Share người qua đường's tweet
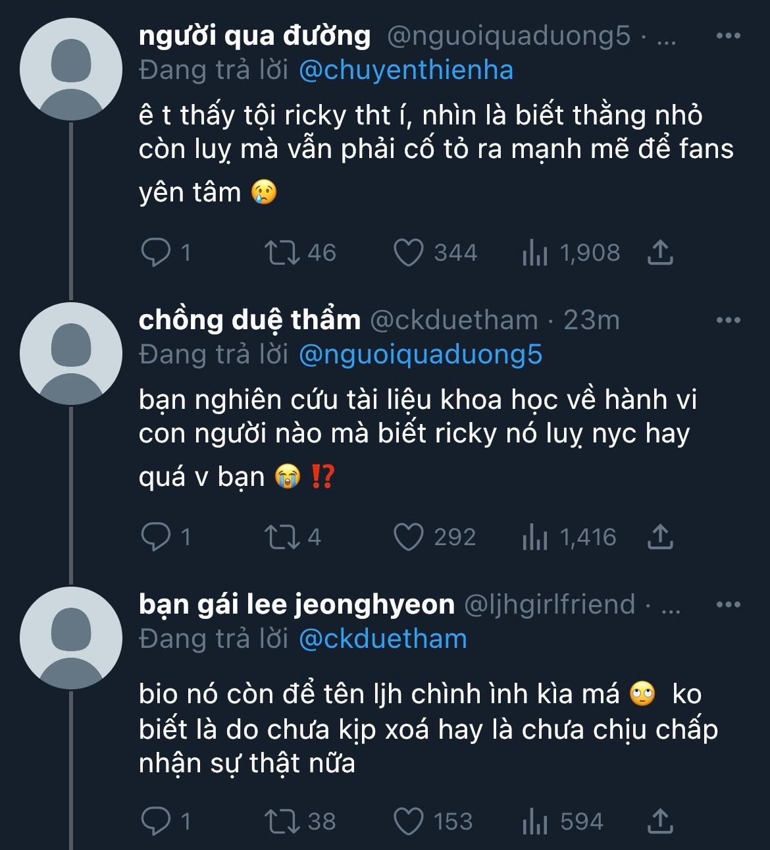This screenshot has width=770, height=850. pyautogui.click(x=660, y=253)
